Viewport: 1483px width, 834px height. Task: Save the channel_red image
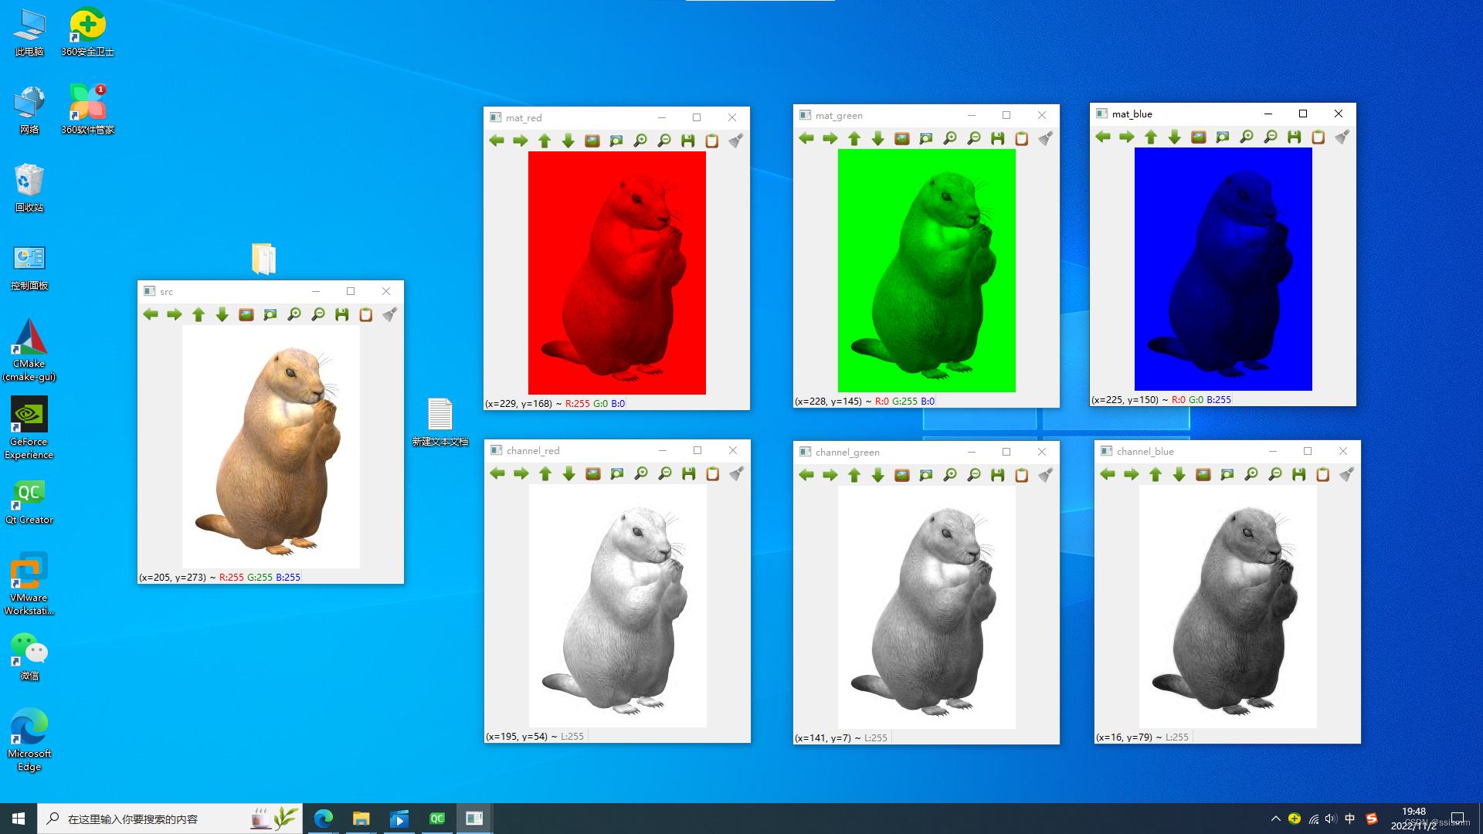tap(689, 473)
